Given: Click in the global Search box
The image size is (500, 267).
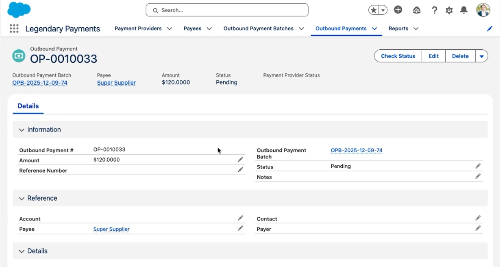Looking at the screenshot, I should coord(227,10).
